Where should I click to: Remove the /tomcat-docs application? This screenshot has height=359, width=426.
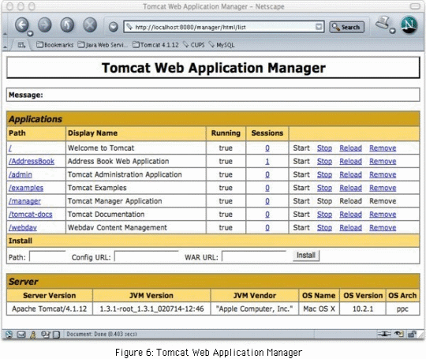click(x=383, y=214)
